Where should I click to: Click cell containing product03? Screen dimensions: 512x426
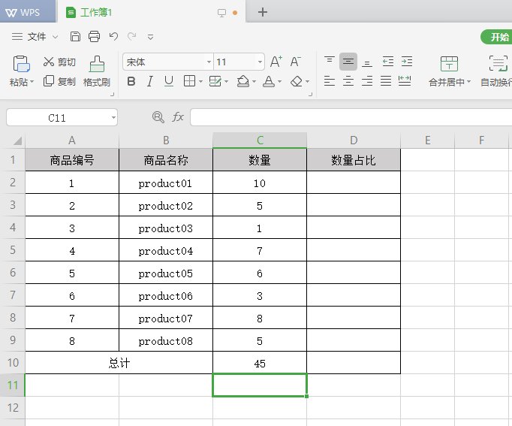coord(166,228)
